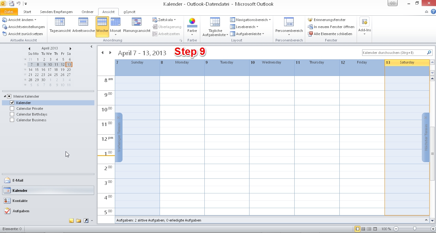Open the Aufgaben tasks module

pos(21,211)
